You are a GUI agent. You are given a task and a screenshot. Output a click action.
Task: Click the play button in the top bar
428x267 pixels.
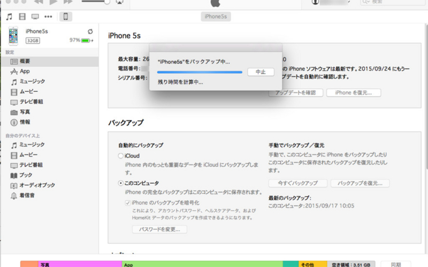(x=53, y=2)
